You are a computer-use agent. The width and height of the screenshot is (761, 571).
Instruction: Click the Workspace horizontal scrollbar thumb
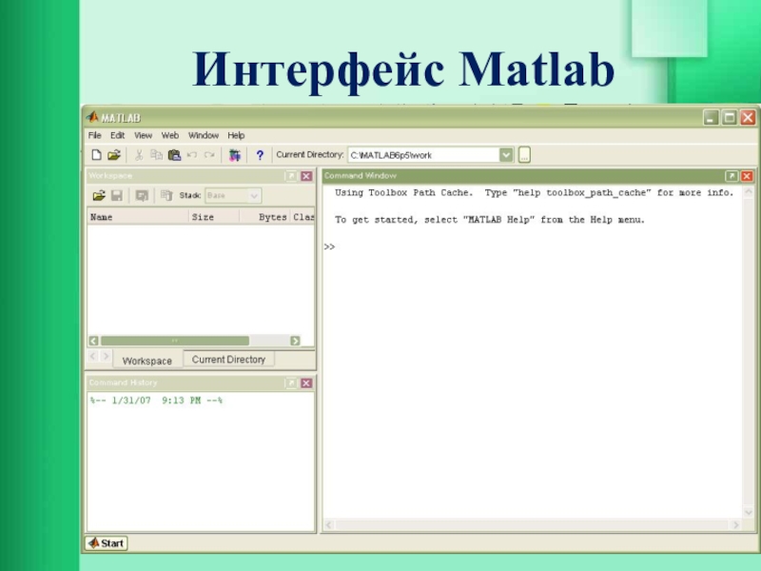[x=175, y=341]
